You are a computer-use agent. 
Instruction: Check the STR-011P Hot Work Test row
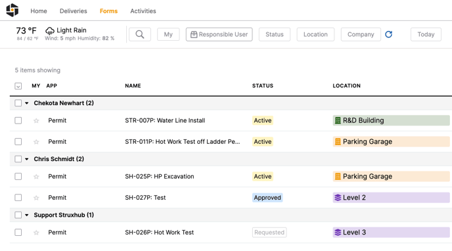coord(18,141)
